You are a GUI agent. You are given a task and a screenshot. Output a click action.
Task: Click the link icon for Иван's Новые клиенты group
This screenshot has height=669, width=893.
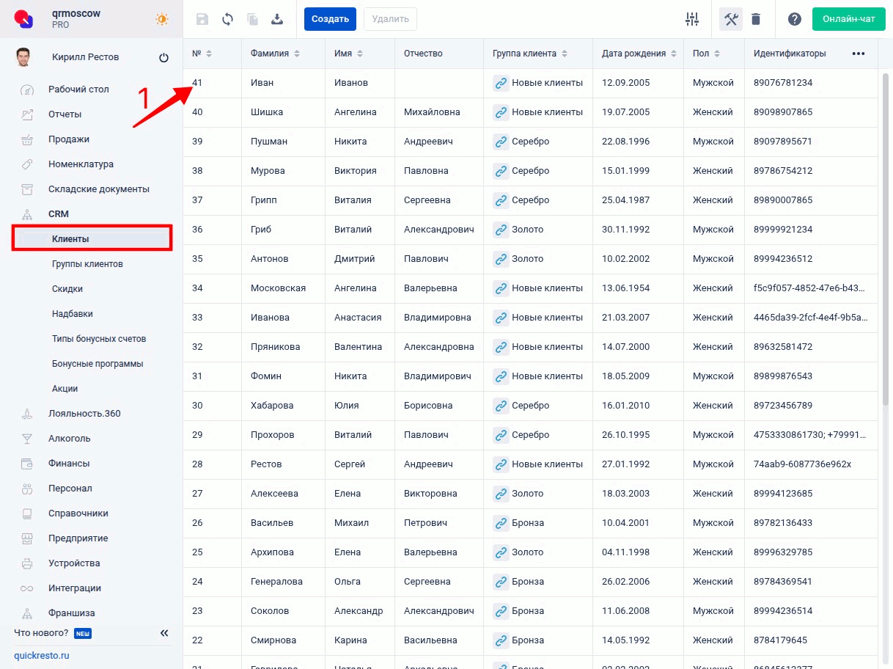(x=501, y=83)
